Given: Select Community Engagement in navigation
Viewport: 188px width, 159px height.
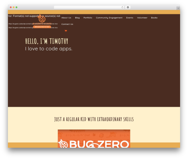Looking at the screenshot, I should click(x=109, y=18).
